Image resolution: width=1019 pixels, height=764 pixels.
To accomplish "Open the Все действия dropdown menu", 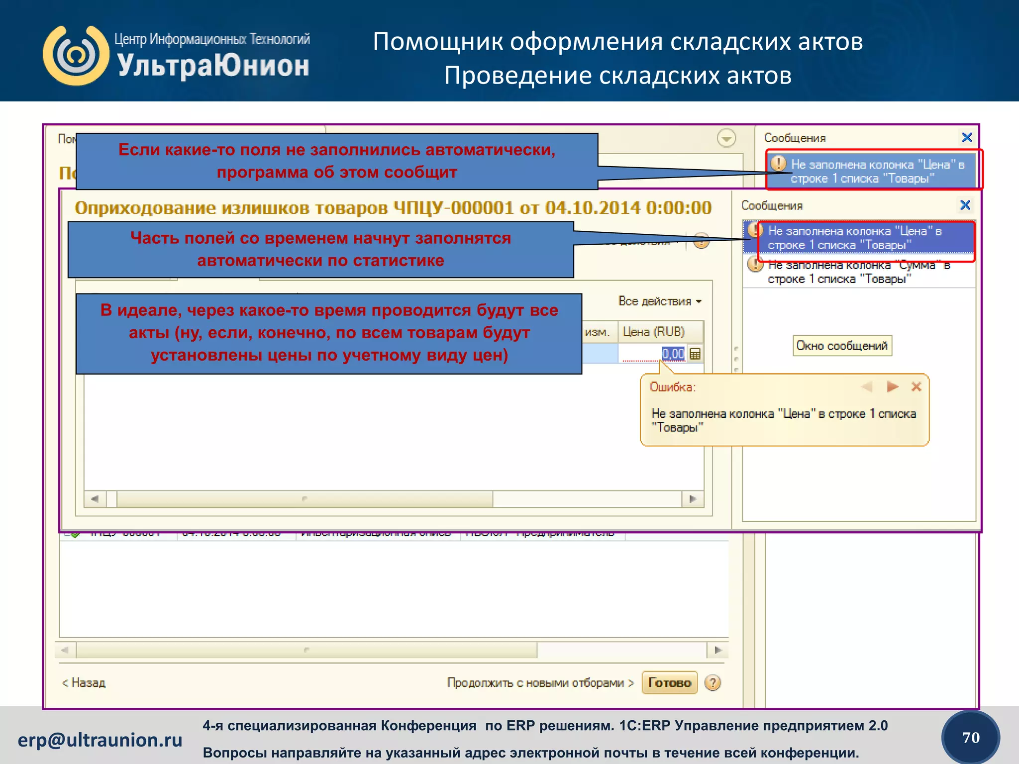I will [x=660, y=301].
